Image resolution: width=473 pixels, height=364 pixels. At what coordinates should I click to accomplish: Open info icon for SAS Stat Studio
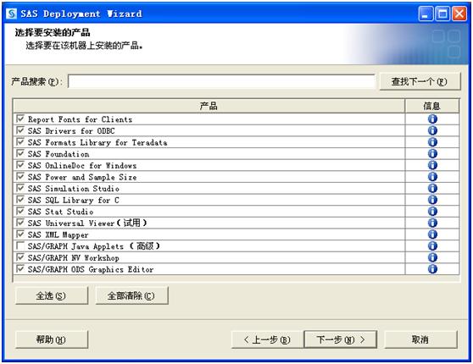(x=432, y=212)
